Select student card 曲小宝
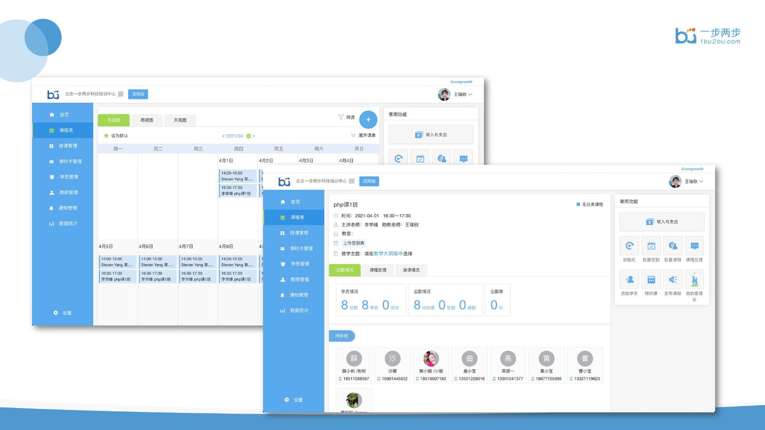The width and height of the screenshot is (765, 430). click(x=470, y=365)
